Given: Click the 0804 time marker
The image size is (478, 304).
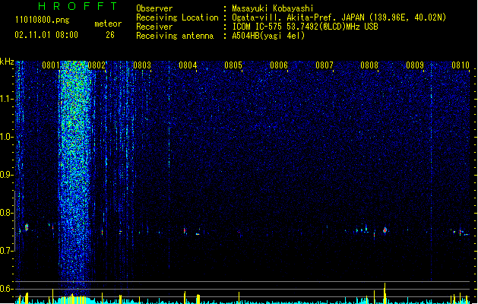Looking at the screenshot, I should 188,65.
